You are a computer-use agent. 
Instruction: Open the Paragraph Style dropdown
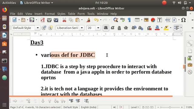coord(38,28)
